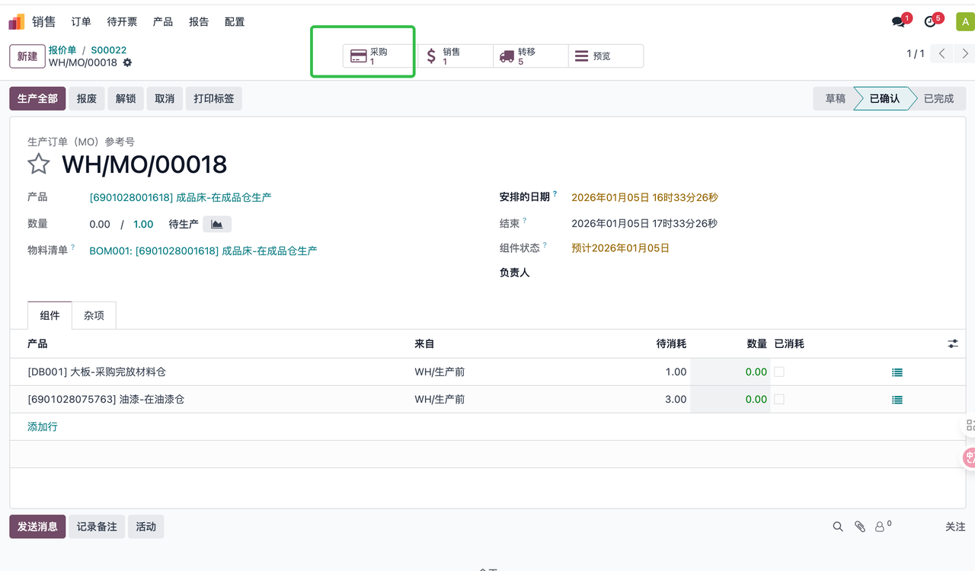Viewport: 975px width, 571px height.
Task: Open the 销售 smart button
Action: [x=455, y=56]
